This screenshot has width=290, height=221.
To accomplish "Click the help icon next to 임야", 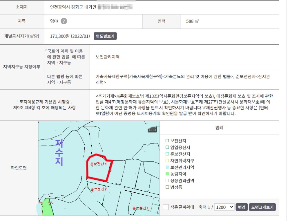I will (64, 21).
